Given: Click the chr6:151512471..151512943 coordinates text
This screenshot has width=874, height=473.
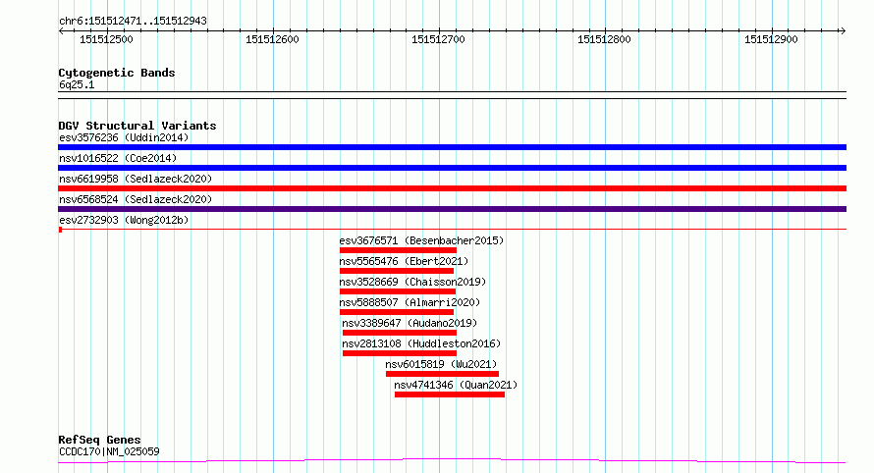Looking at the screenshot, I should click(x=133, y=21).
